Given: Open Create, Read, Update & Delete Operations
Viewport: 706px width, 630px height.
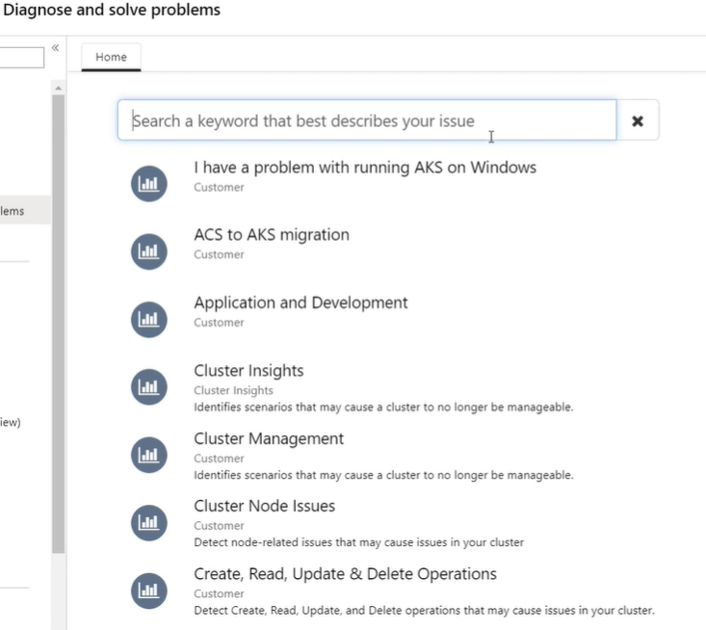Looking at the screenshot, I should click(345, 574).
